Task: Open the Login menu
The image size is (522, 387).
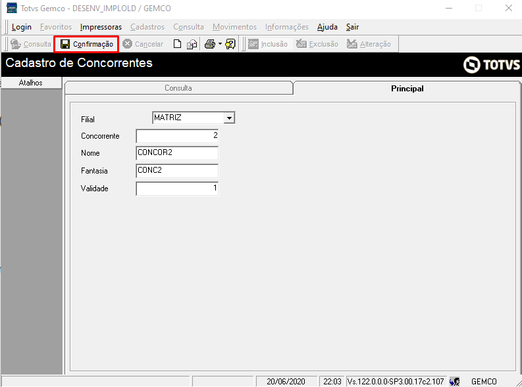Action: point(22,27)
